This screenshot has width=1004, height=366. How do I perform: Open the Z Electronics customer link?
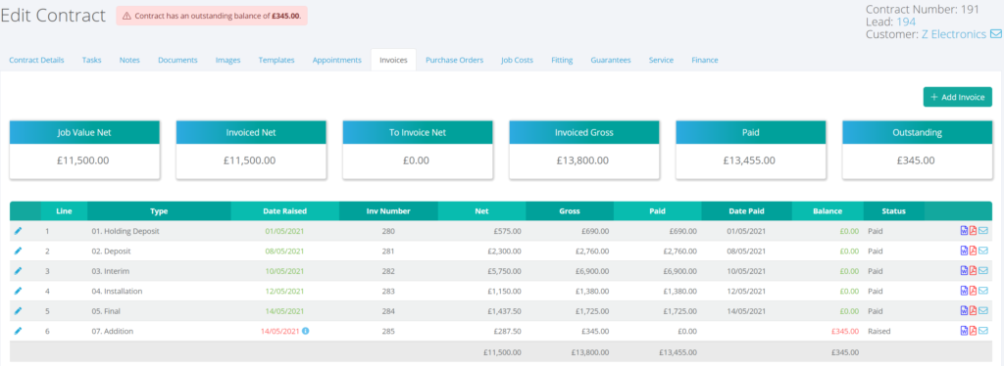pyautogui.click(x=953, y=34)
